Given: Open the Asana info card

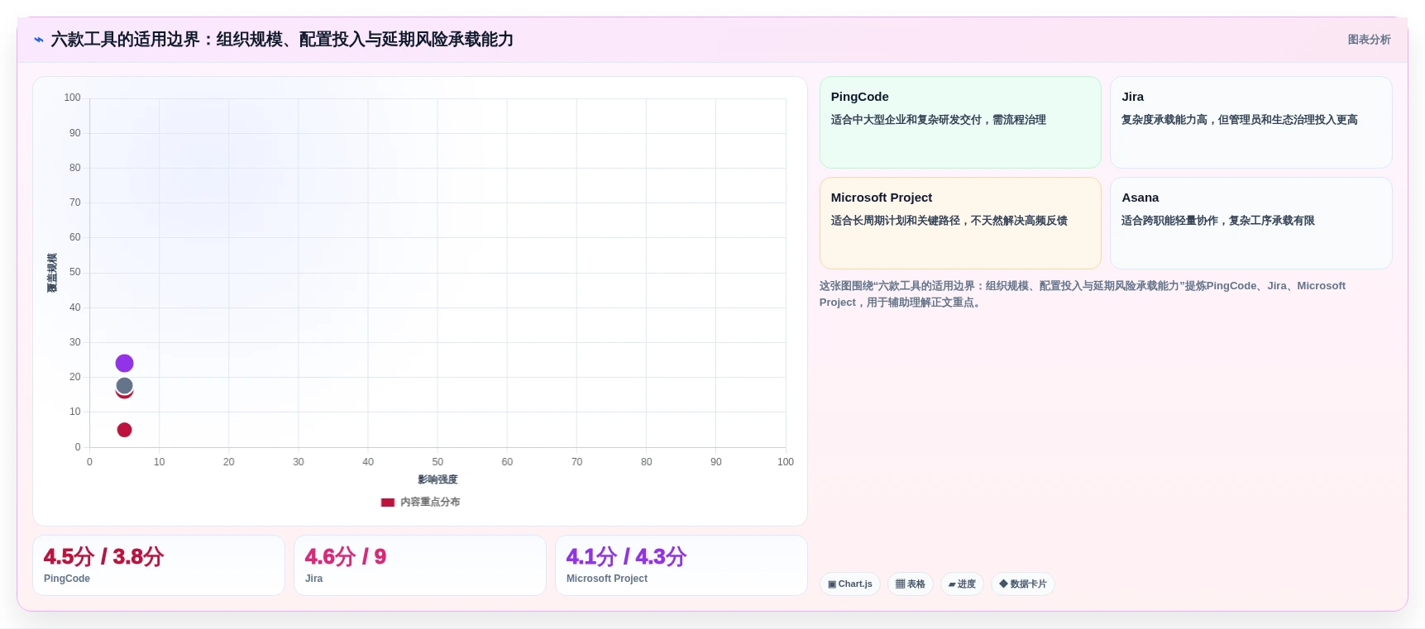Looking at the screenshot, I should point(1250,223).
